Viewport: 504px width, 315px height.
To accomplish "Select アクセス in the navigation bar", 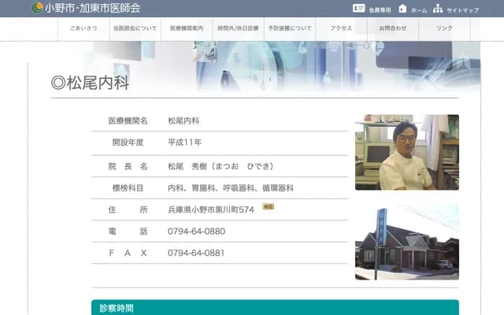I will click(341, 28).
